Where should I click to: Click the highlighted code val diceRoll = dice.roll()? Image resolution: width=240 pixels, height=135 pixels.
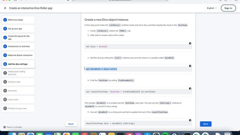(101, 69)
